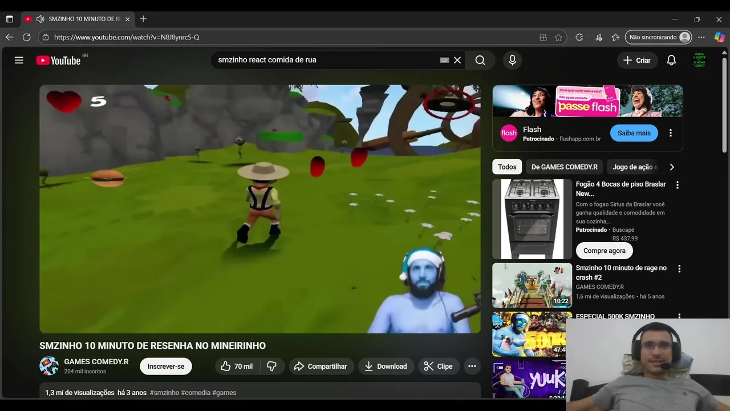Image resolution: width=730 pixels, height=411 pixels.
Task: Click Inscrever-se to subscribe
Action: (x=166, y=366)
